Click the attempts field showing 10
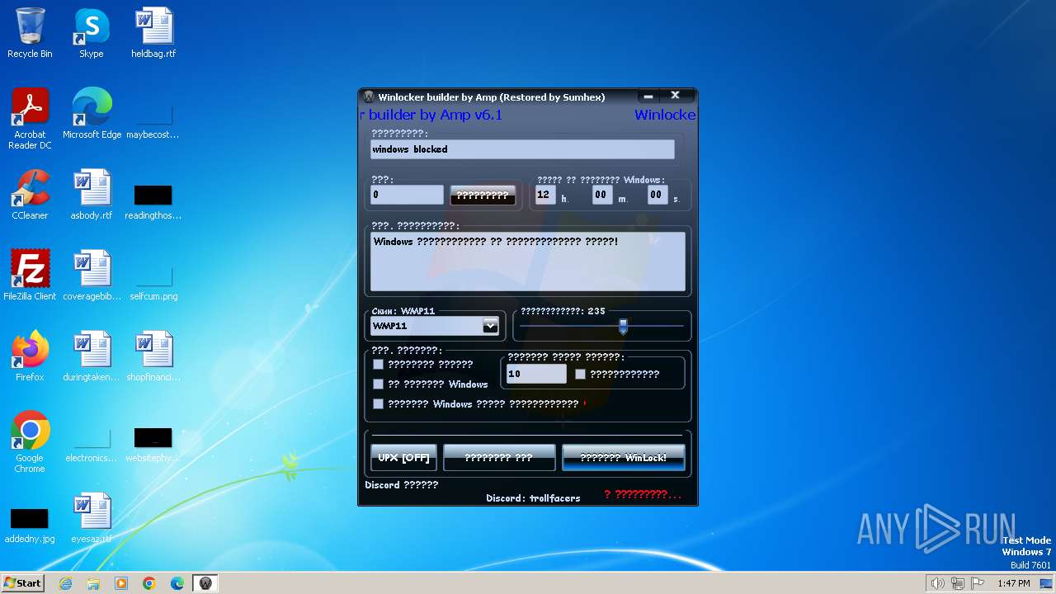Viewport: 1056px width, 594px height. (x=536, y=374)
